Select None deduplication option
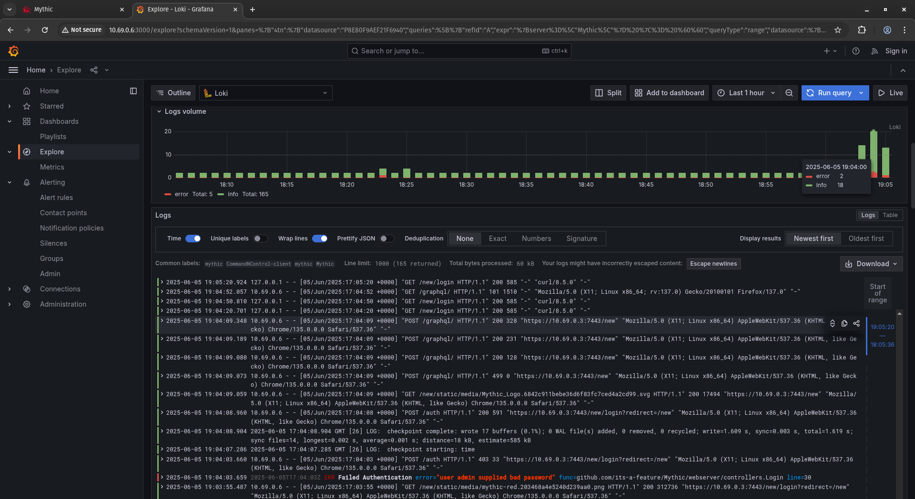Viewport: 915px width, 499px height. click(x=465, y=239)
